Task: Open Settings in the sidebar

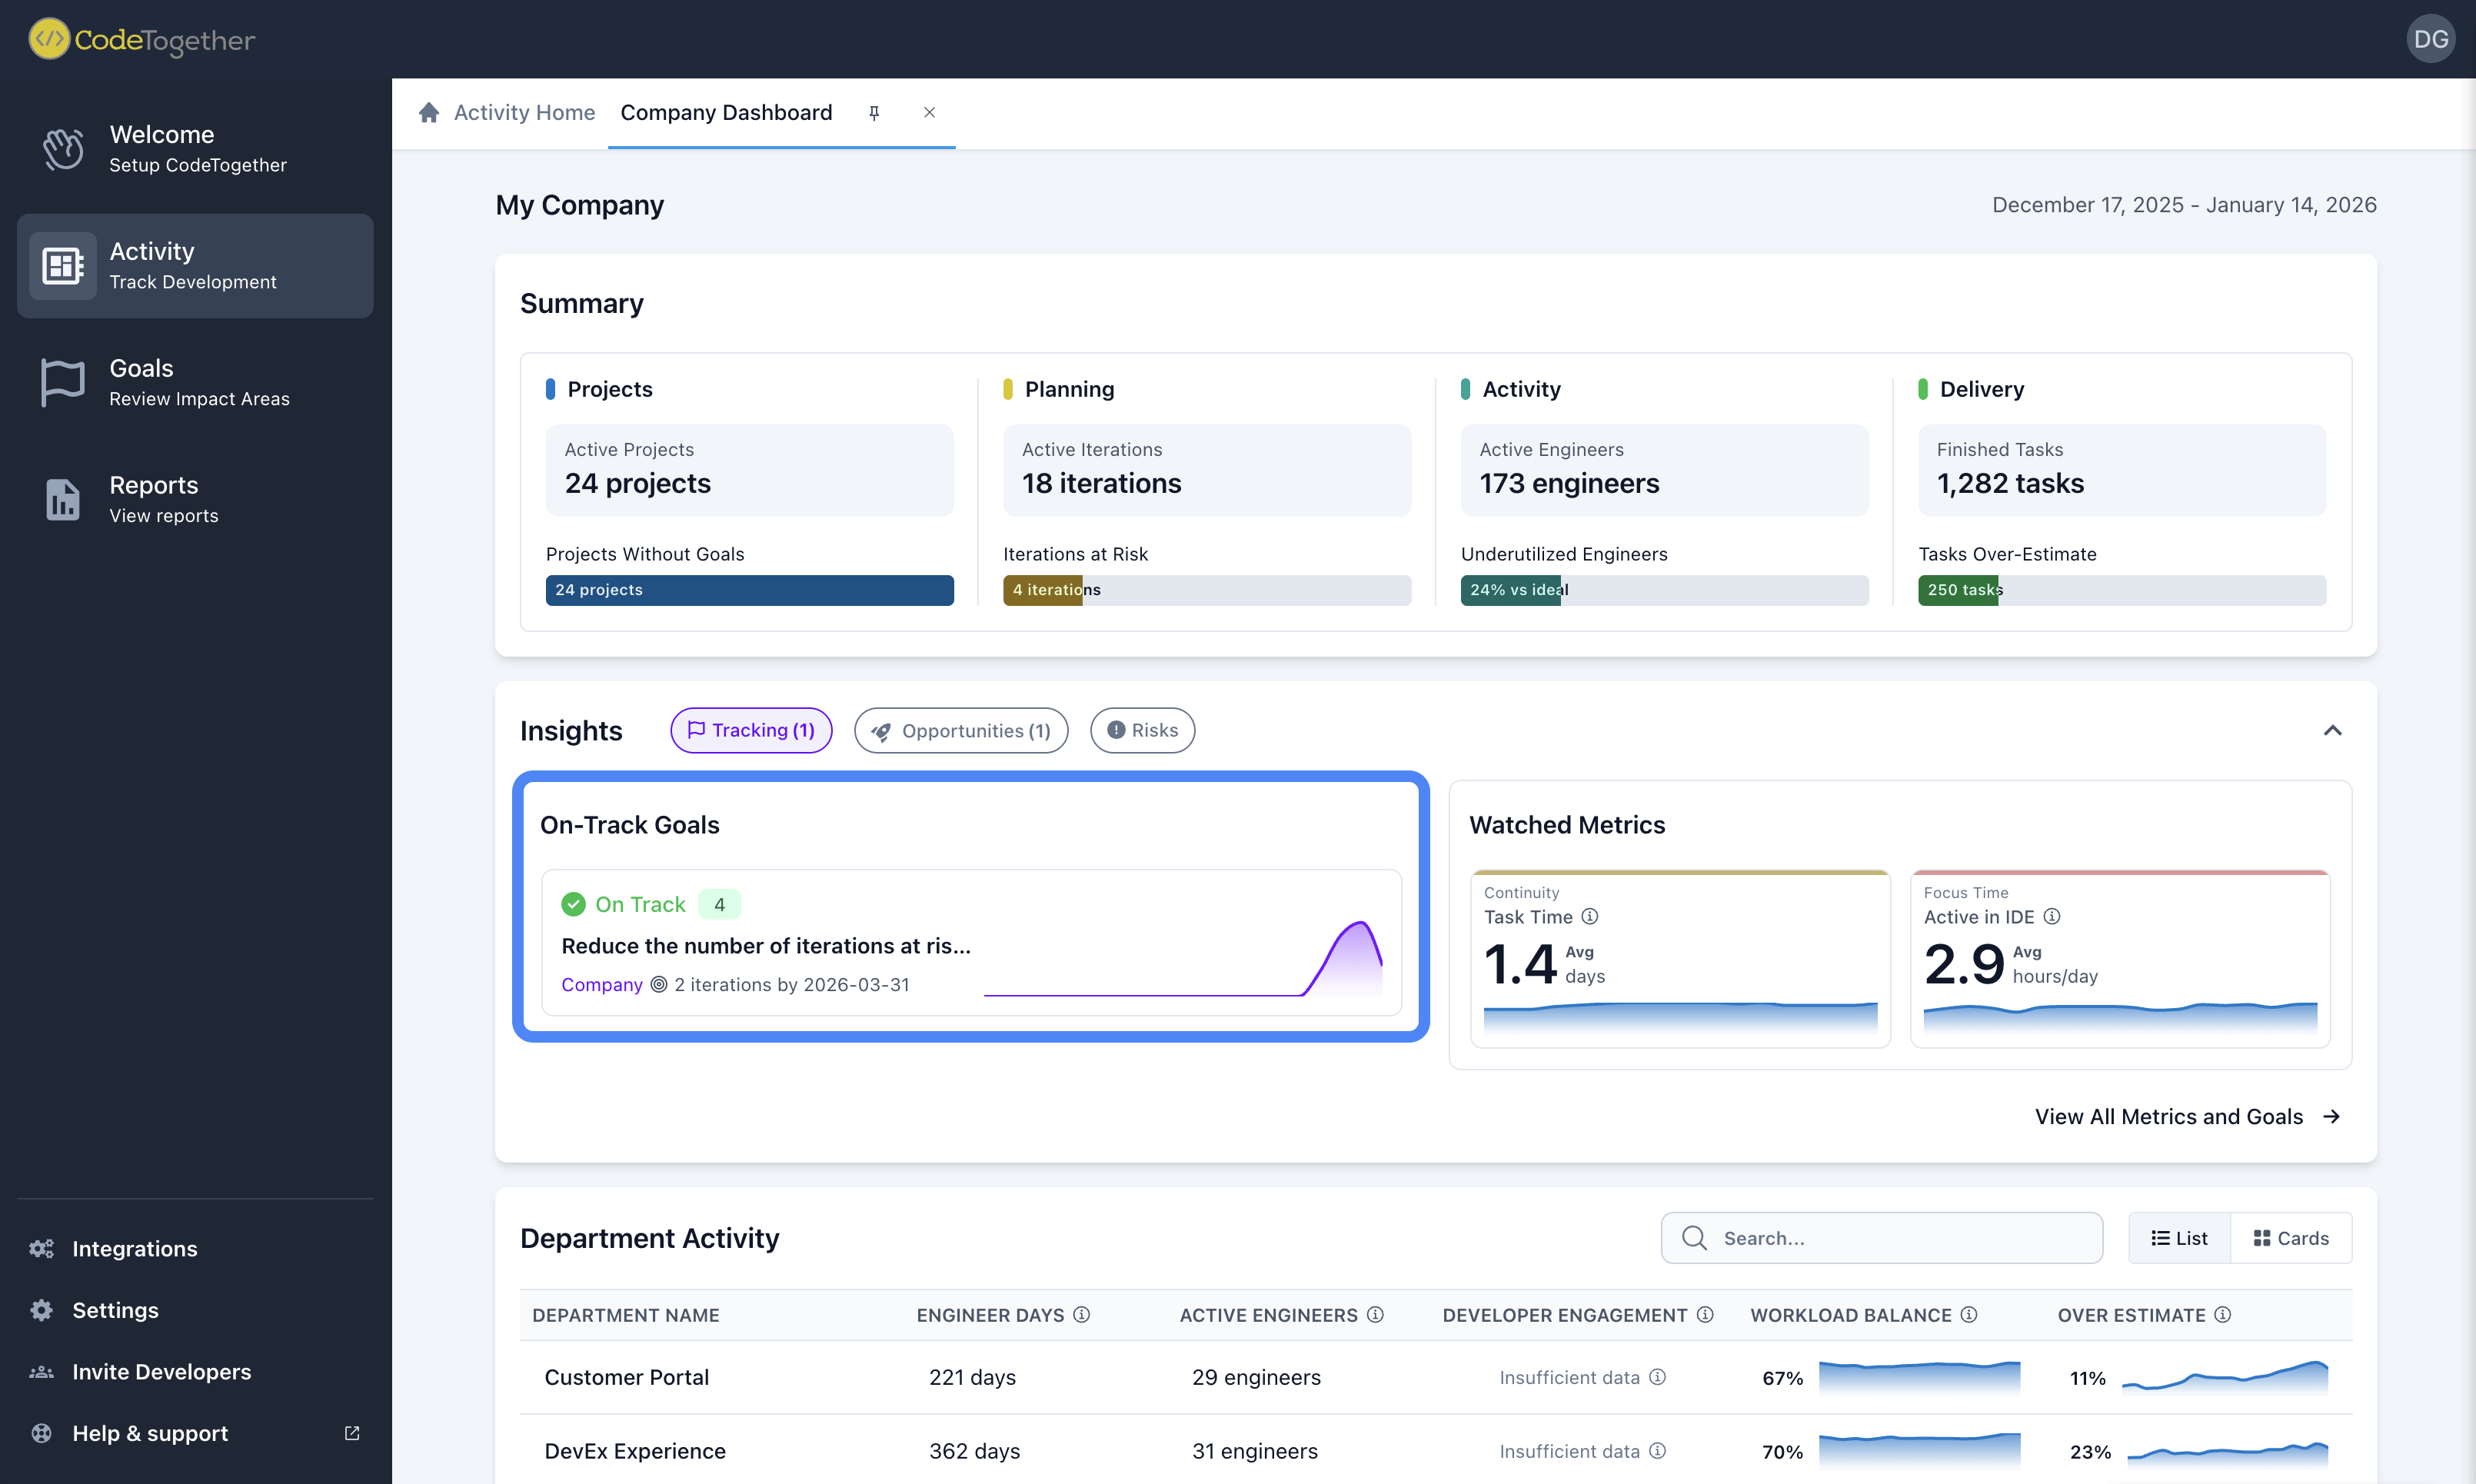Action: pyautogui.click(x=115, y=1310)
